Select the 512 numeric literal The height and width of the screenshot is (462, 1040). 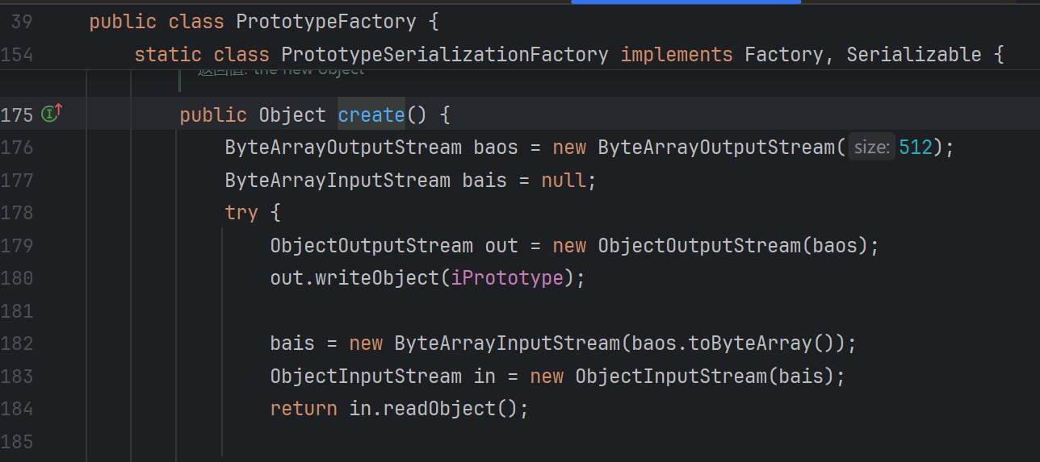coord(915,148)
